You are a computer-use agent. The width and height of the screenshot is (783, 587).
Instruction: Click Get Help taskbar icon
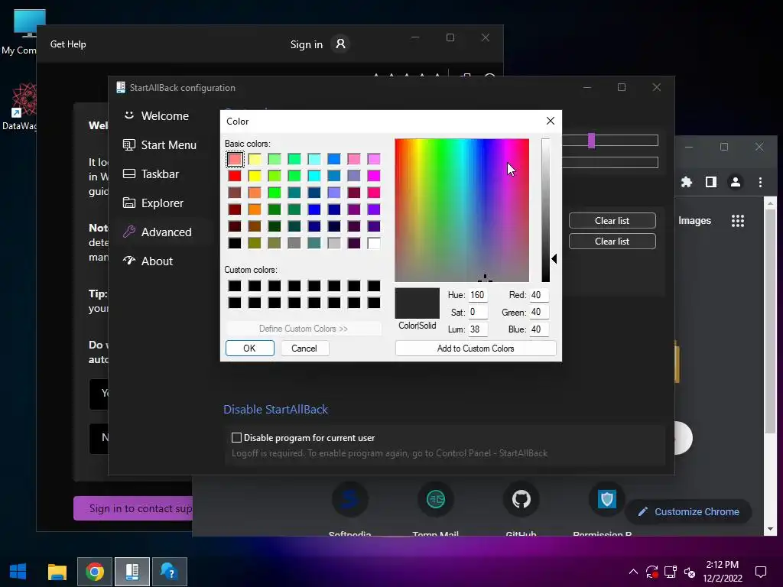(170, 572)
